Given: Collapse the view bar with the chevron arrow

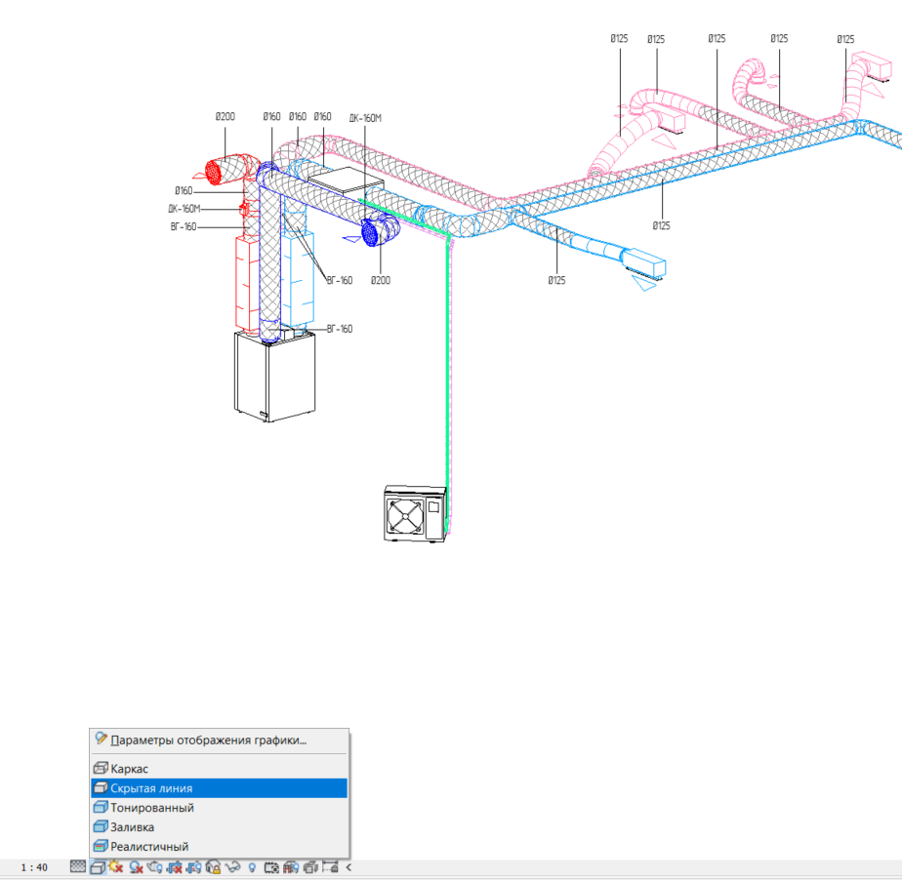Looking at the screenshot, I should click(348, 867).
